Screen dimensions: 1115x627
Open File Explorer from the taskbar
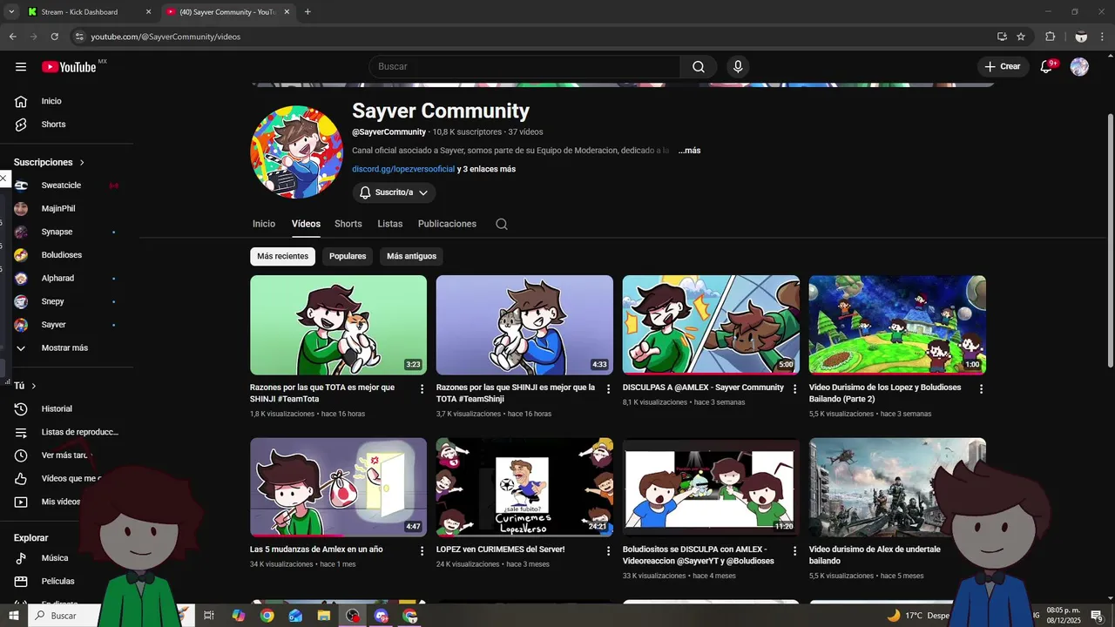324,616
